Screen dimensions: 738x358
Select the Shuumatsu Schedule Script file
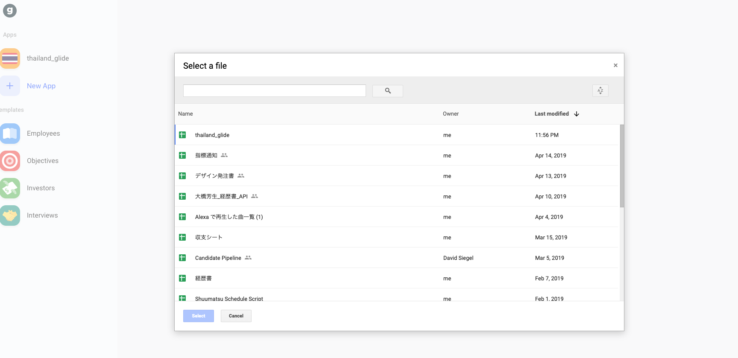point(229,299)
